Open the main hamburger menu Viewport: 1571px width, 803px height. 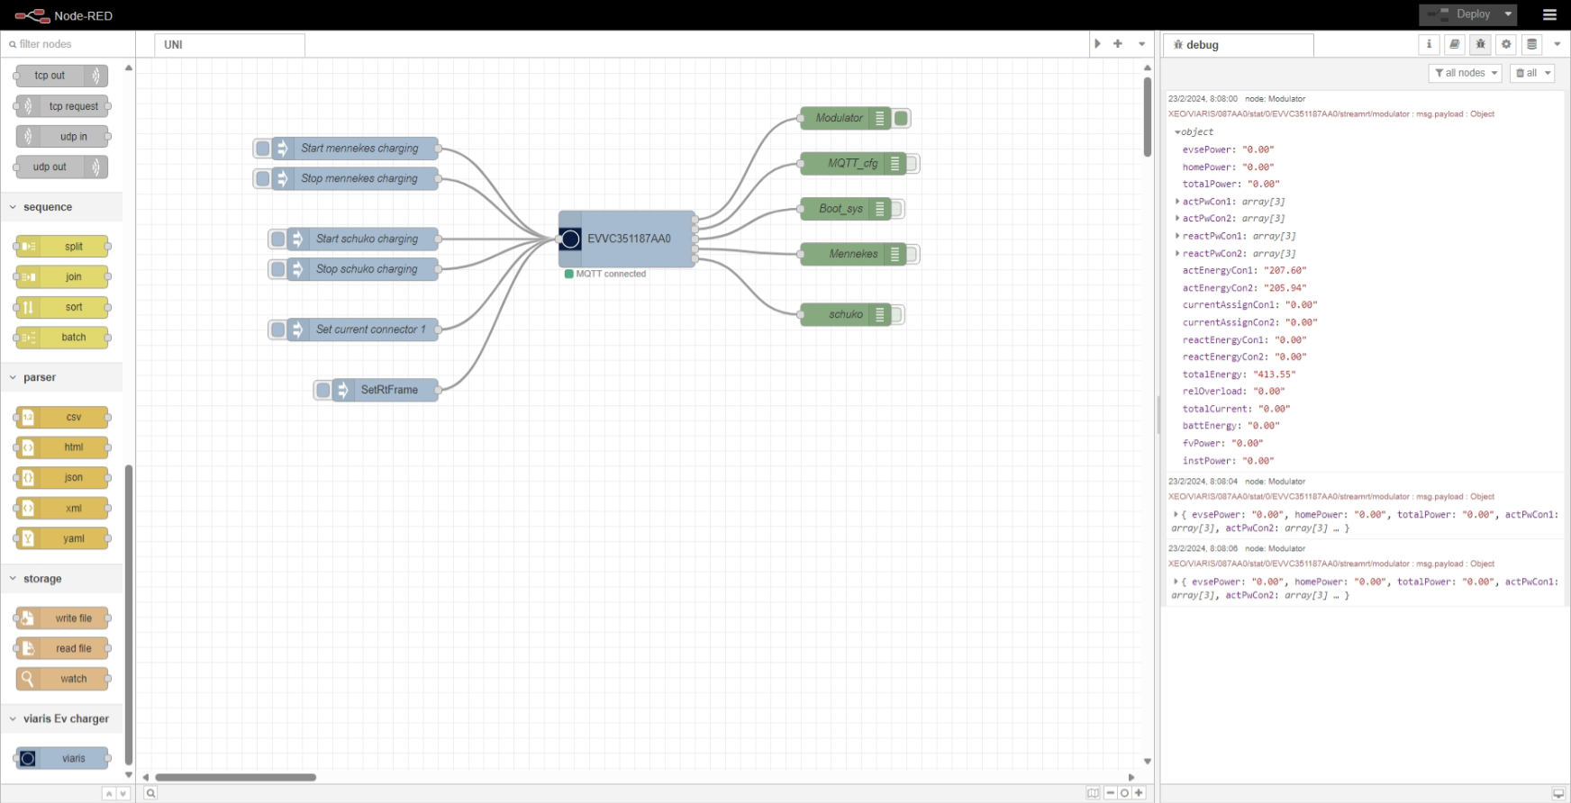point(1549,14)
